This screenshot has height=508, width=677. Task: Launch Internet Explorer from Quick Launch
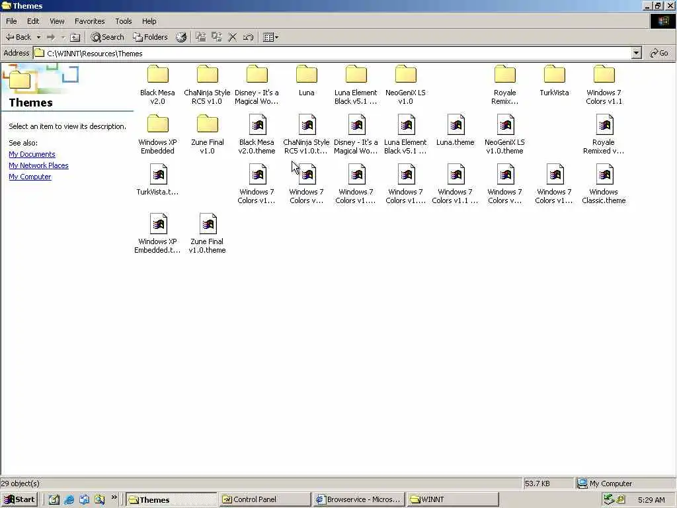point(69,500)
